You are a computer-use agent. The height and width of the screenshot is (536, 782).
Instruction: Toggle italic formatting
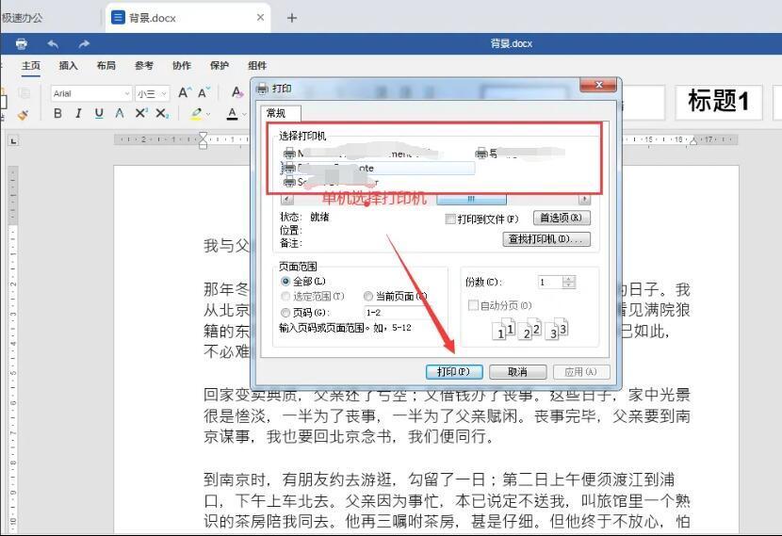(78, 114)
